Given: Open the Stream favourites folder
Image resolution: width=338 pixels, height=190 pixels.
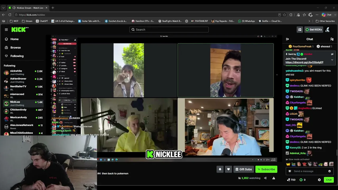Looking at the screenshot, I should click(x=27, y=21).
